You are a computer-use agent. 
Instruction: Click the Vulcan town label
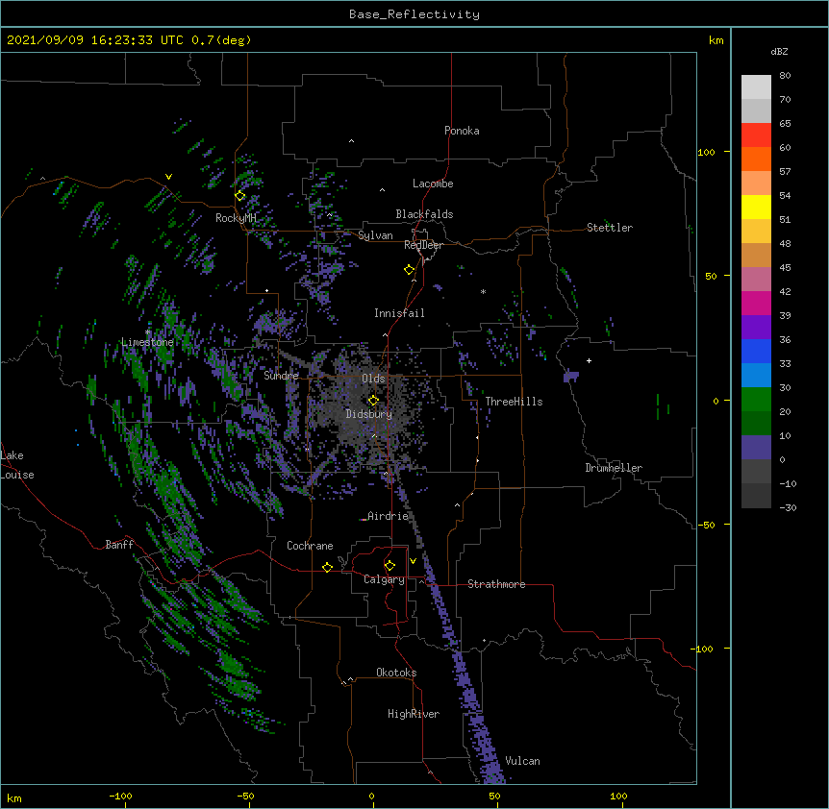pyautogui.click(x=522, y=761)
